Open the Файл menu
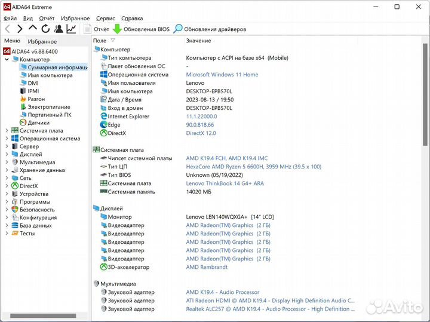This screenshot has height=322, width=430. click(x=10, y=19)
